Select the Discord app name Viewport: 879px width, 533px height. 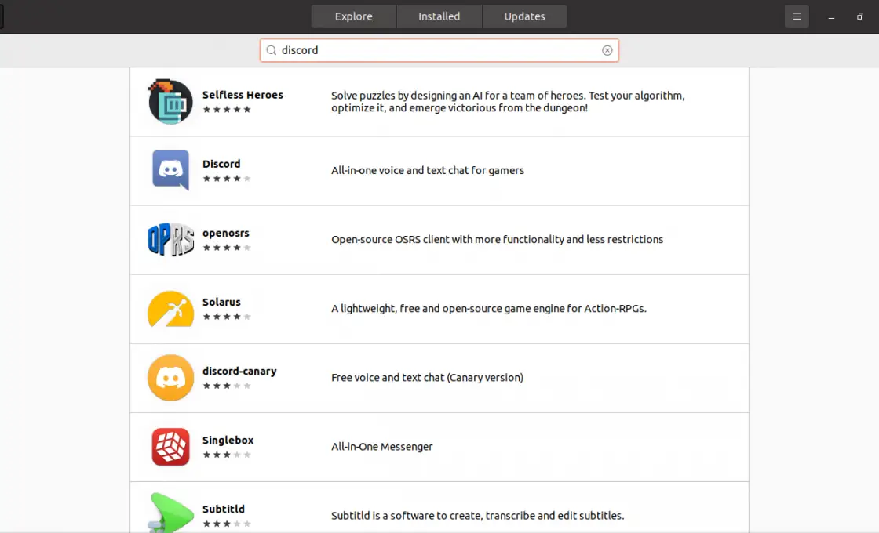pyautogui.click(x=221, y=164)
